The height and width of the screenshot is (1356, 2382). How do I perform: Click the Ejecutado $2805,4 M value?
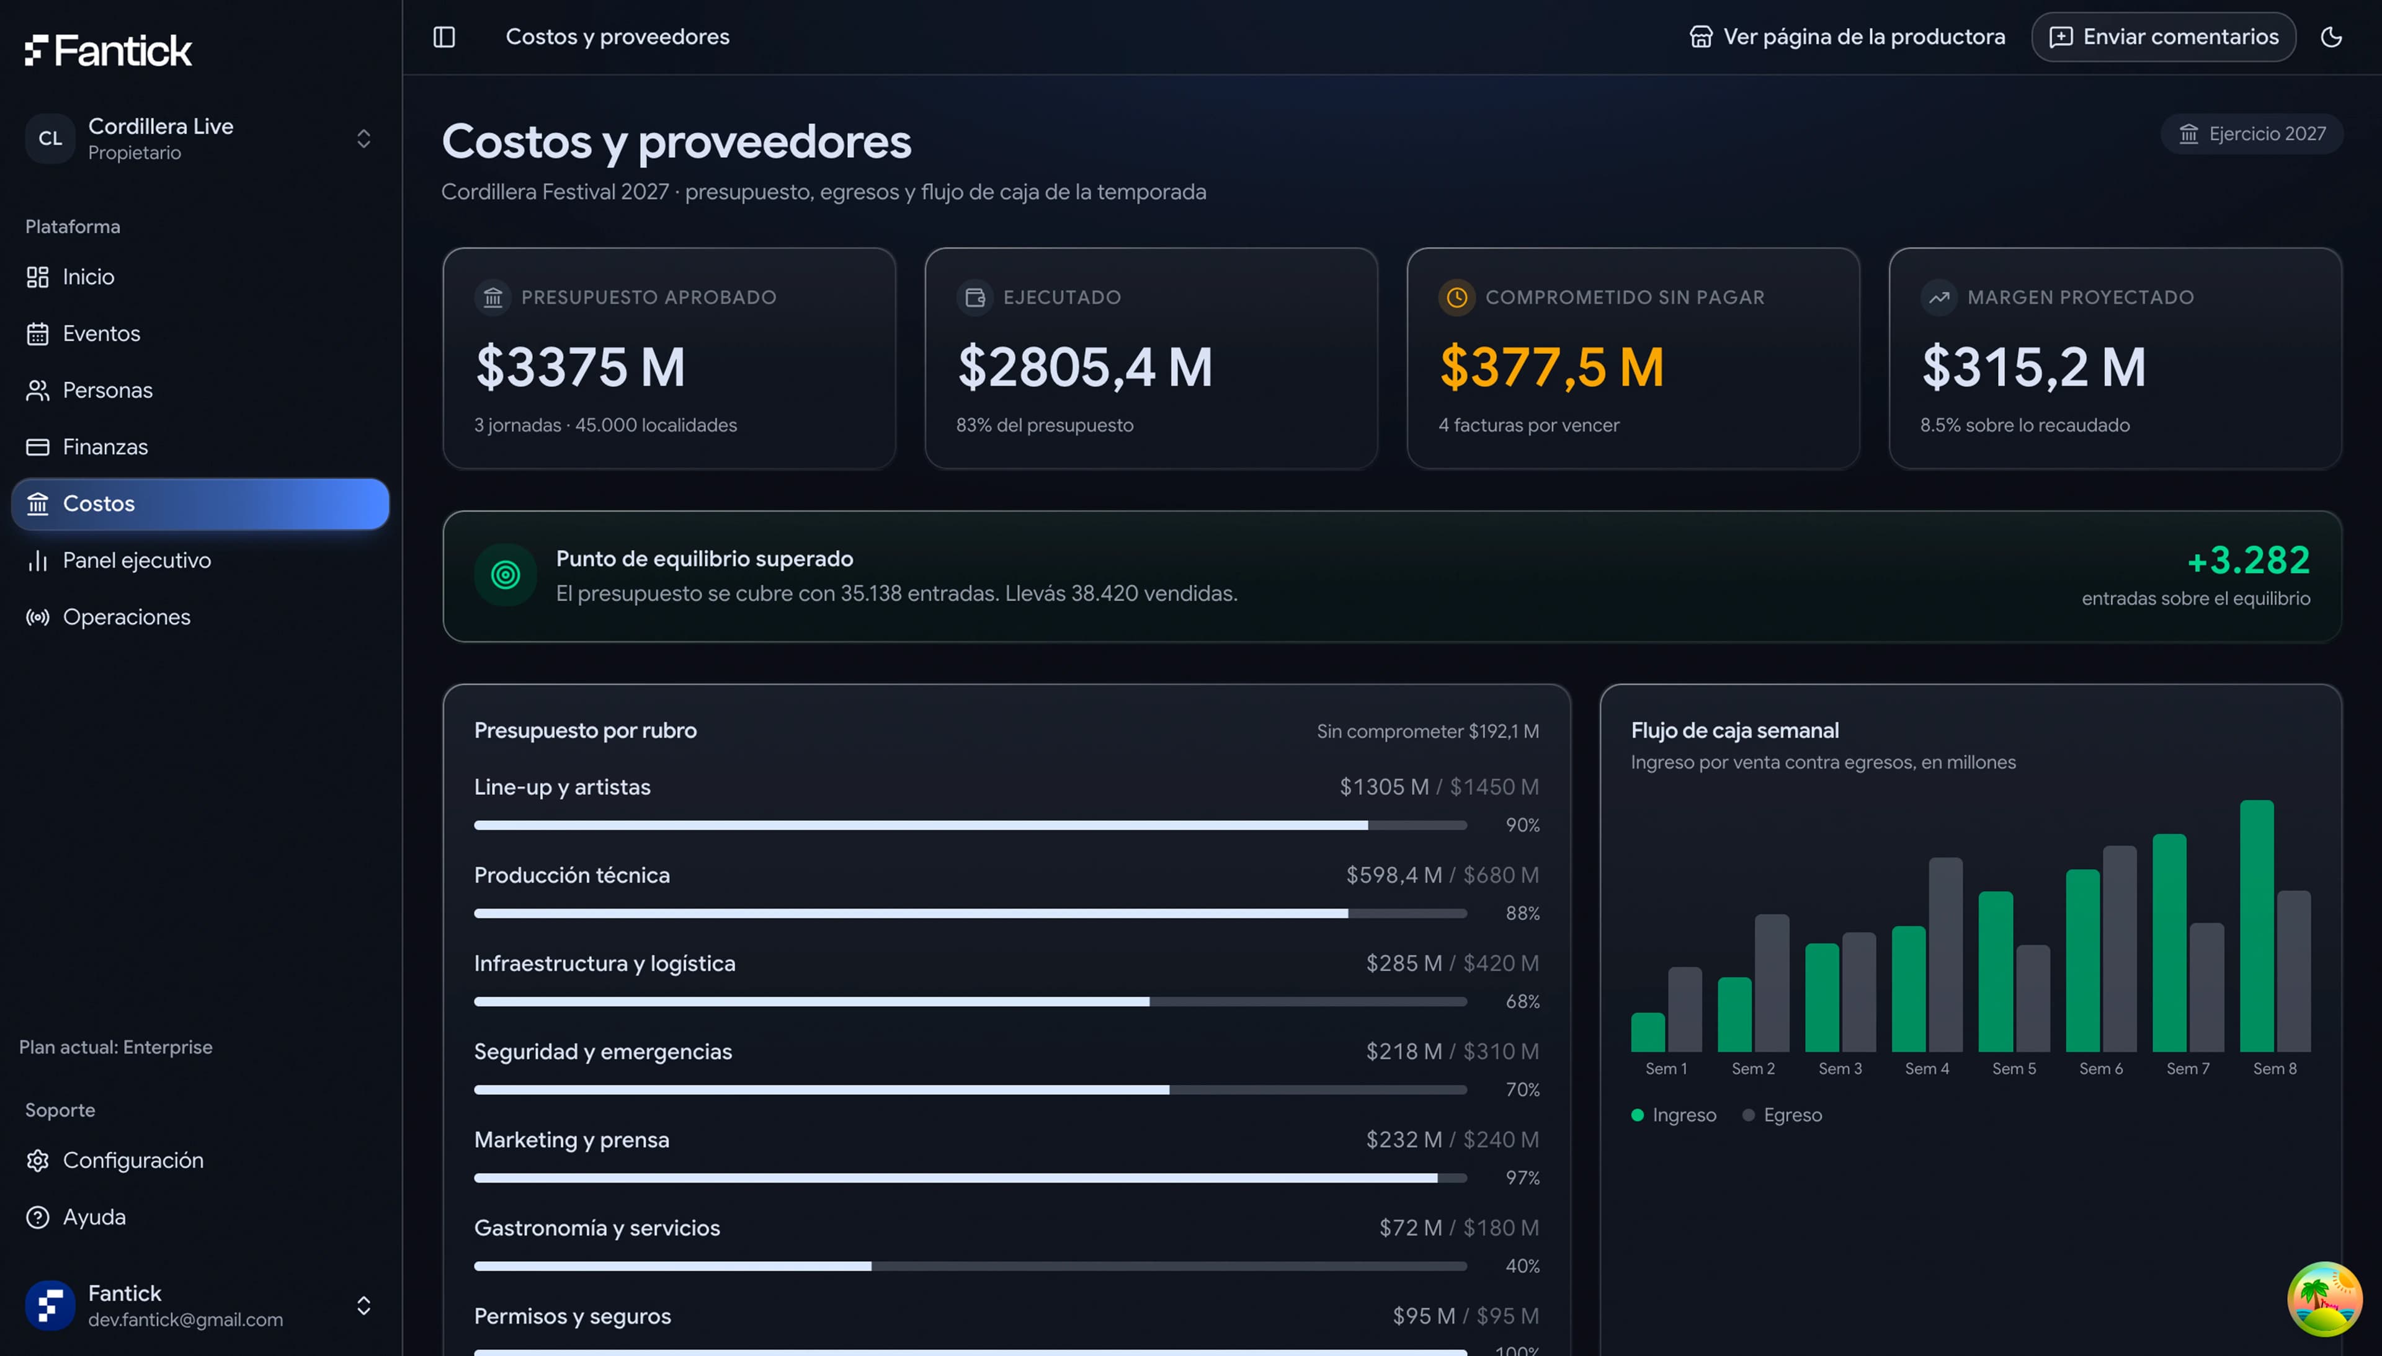[1086, 367]
